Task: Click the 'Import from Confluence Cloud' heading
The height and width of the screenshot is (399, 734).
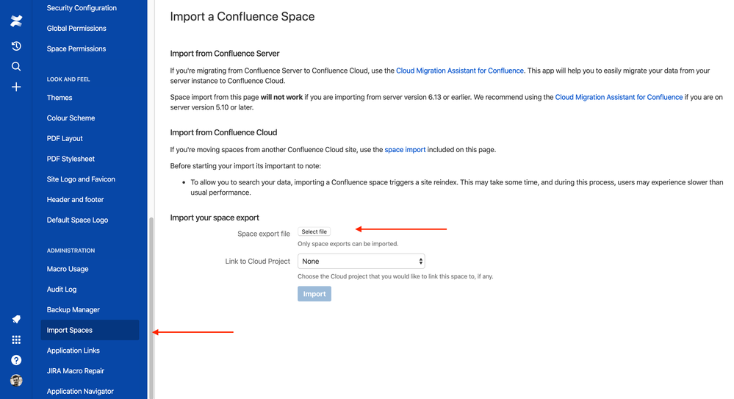Action: point(224,132)
